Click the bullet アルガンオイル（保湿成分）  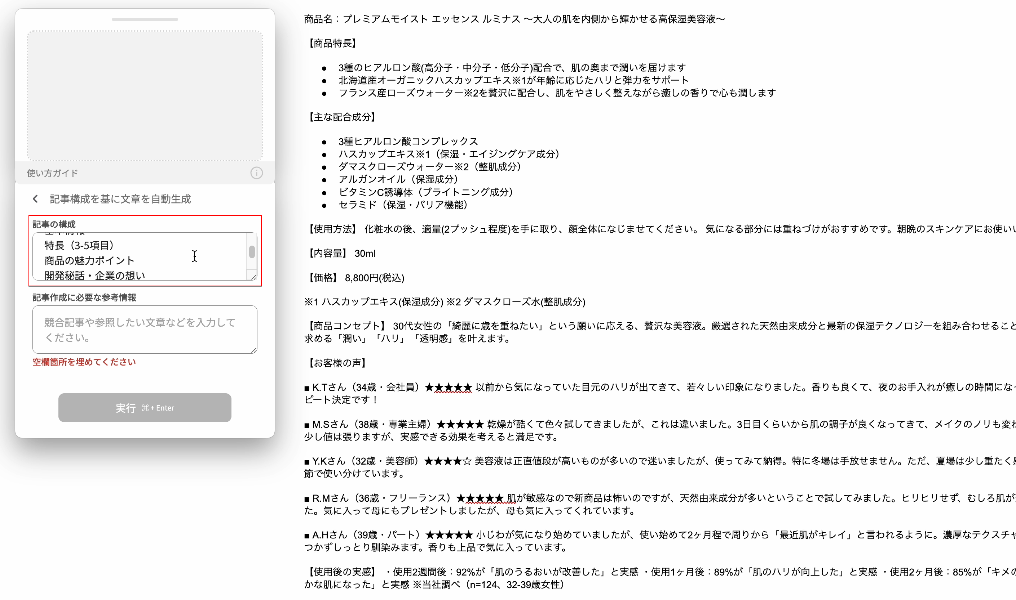point(398,179)
